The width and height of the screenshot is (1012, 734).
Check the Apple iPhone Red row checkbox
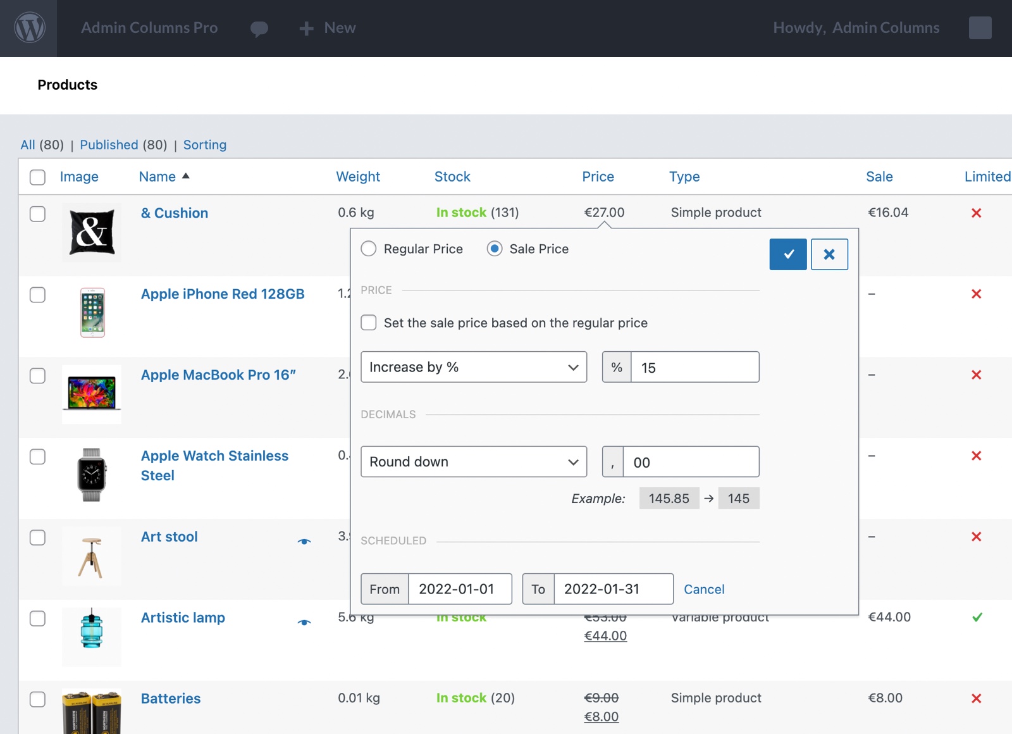tap(38, 295)
